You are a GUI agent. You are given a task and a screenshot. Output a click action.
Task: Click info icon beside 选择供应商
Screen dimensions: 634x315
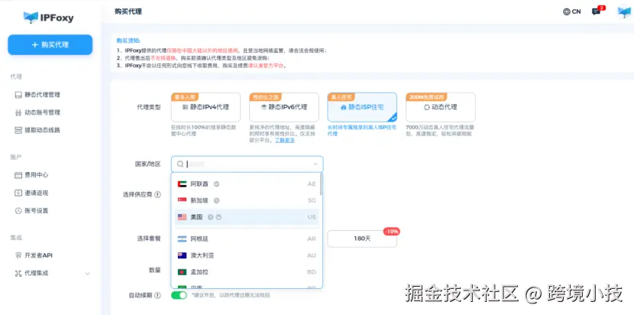point(157,194)
